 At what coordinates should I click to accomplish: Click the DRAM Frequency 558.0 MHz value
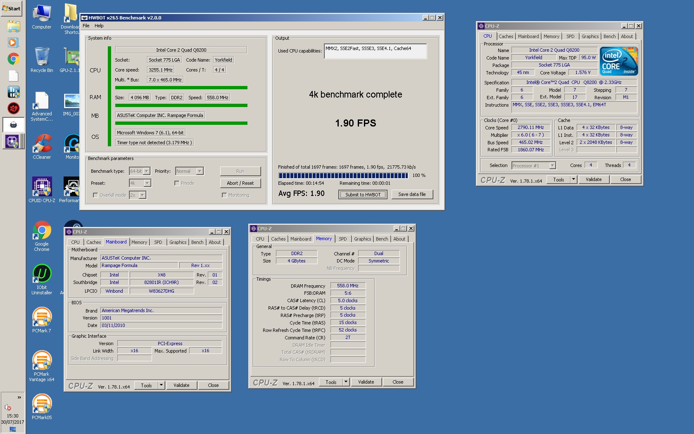[348, 286]
